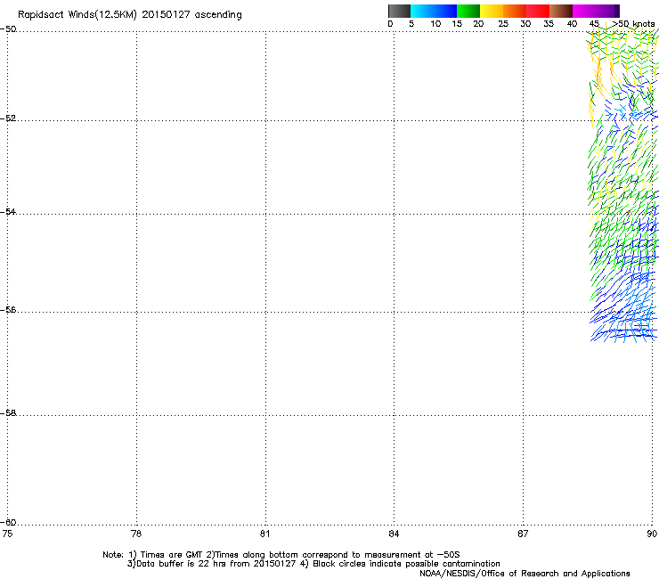
Task: Select the orange 25-30 knots legend segment
Action: 515,11
